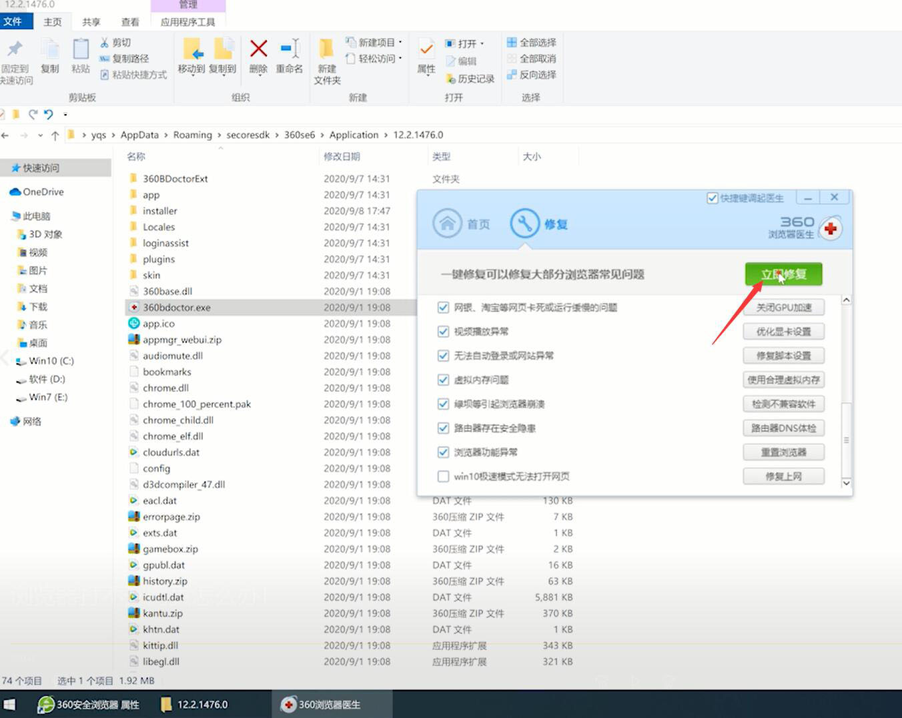
Task: Click Invert Selection (反向选择)
Action: tap(531, 75)
